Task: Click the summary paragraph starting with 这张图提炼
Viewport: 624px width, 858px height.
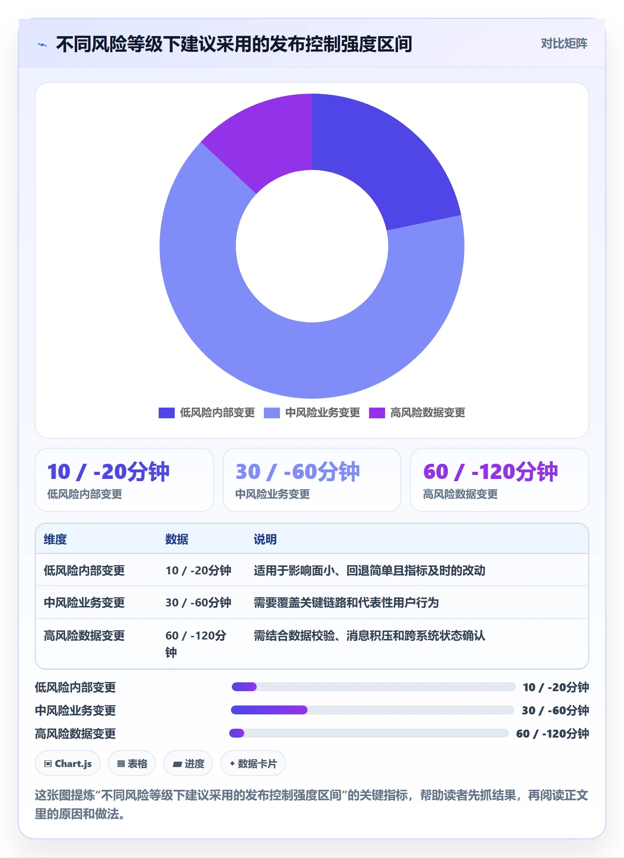Action: [312, 804]
